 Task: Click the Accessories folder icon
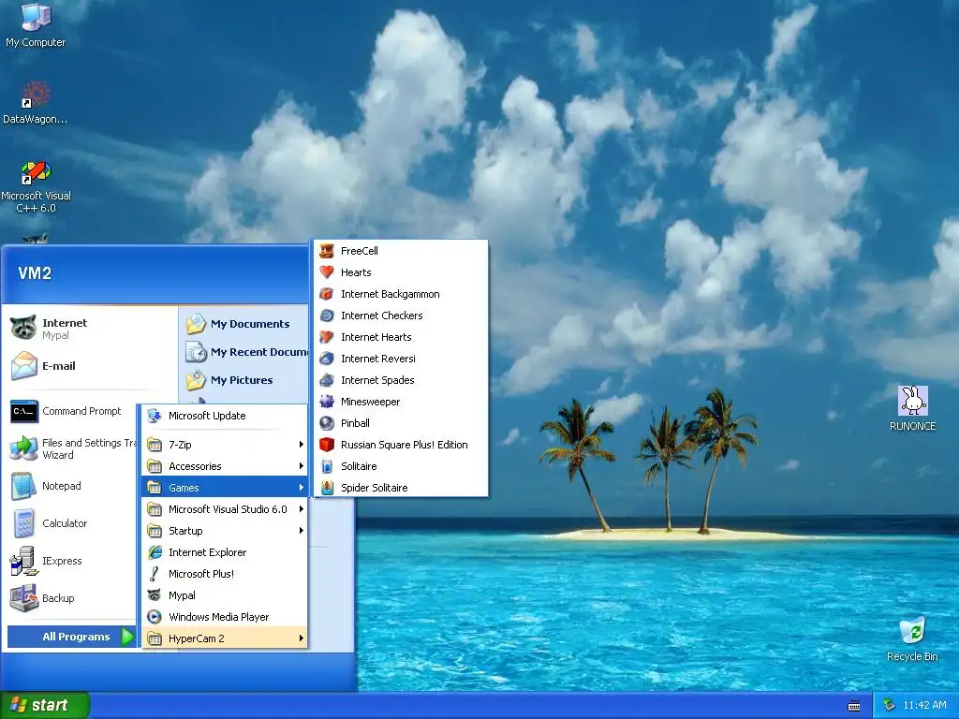[x=155, y=466]
